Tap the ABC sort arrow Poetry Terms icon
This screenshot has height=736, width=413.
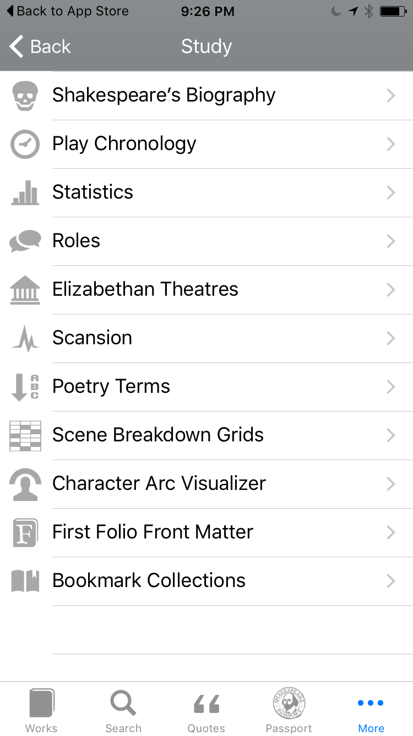click(25, 387)
